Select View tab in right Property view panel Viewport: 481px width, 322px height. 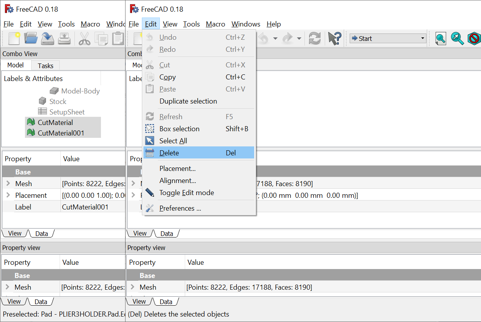(139, 301)
